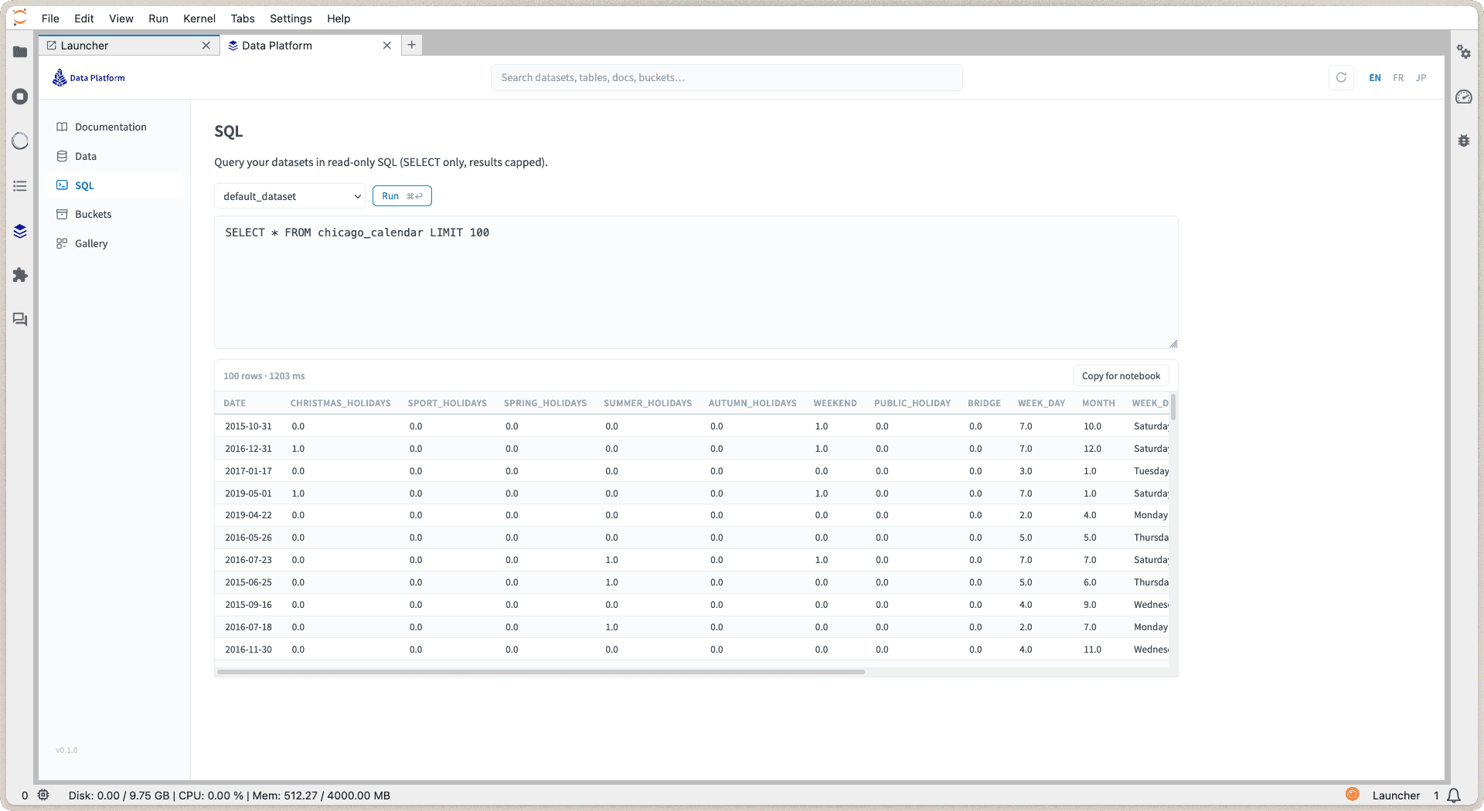Click the vertical scrollbar of results table

click(x=1173, y=406)
